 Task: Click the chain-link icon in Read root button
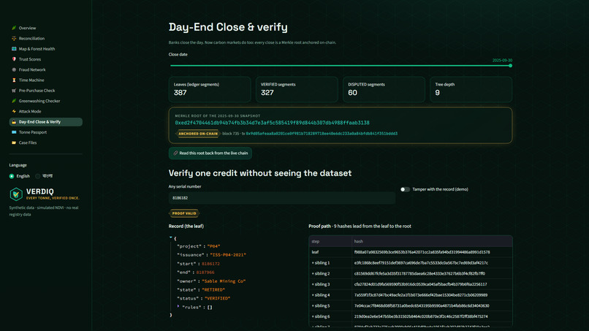click(x=175, y=153)
